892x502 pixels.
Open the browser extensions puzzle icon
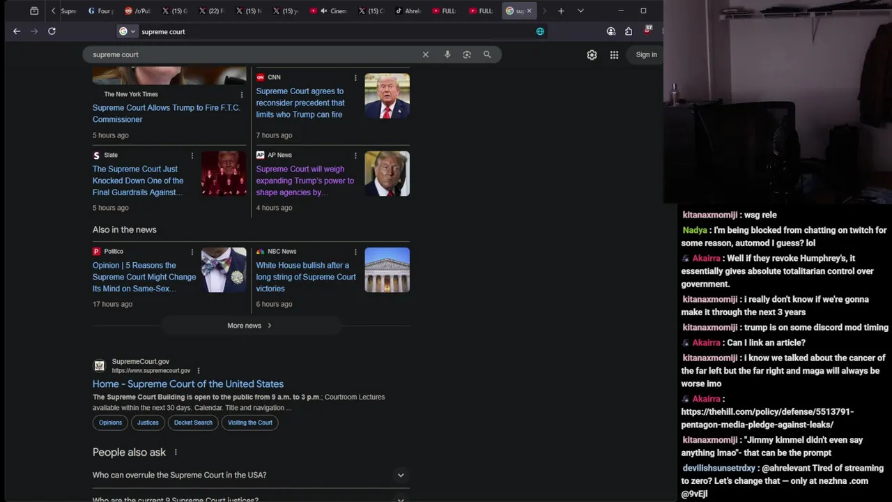629,31
